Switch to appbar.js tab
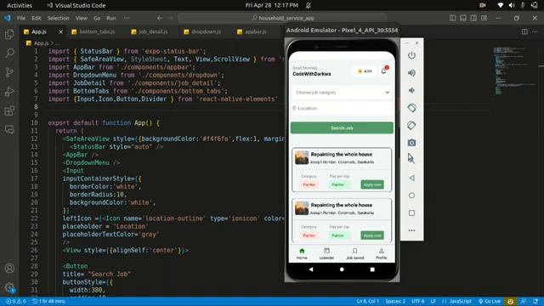The height and width of the screenshot is (306, 544). click(x=252, y=31)
